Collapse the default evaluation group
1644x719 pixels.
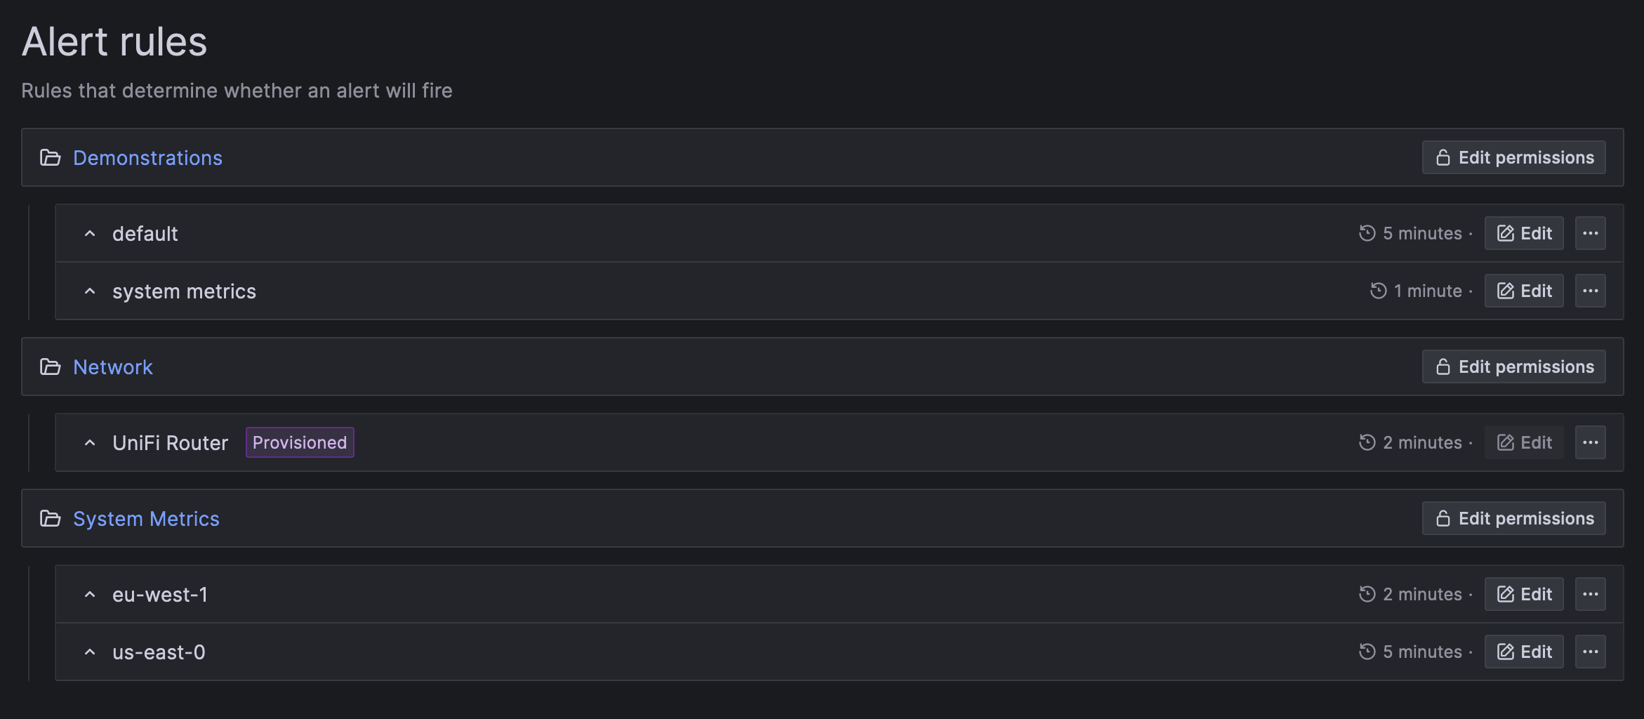coord(90,232)
